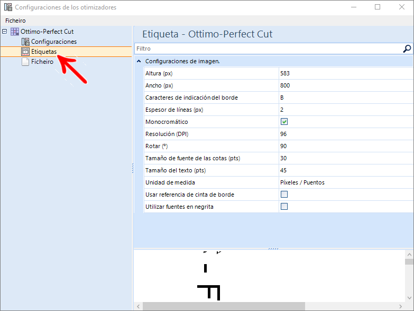This screenshot has height=311, width=414.
Task: Click preview scrollbar up arrow
Action: tap(409, 255)
